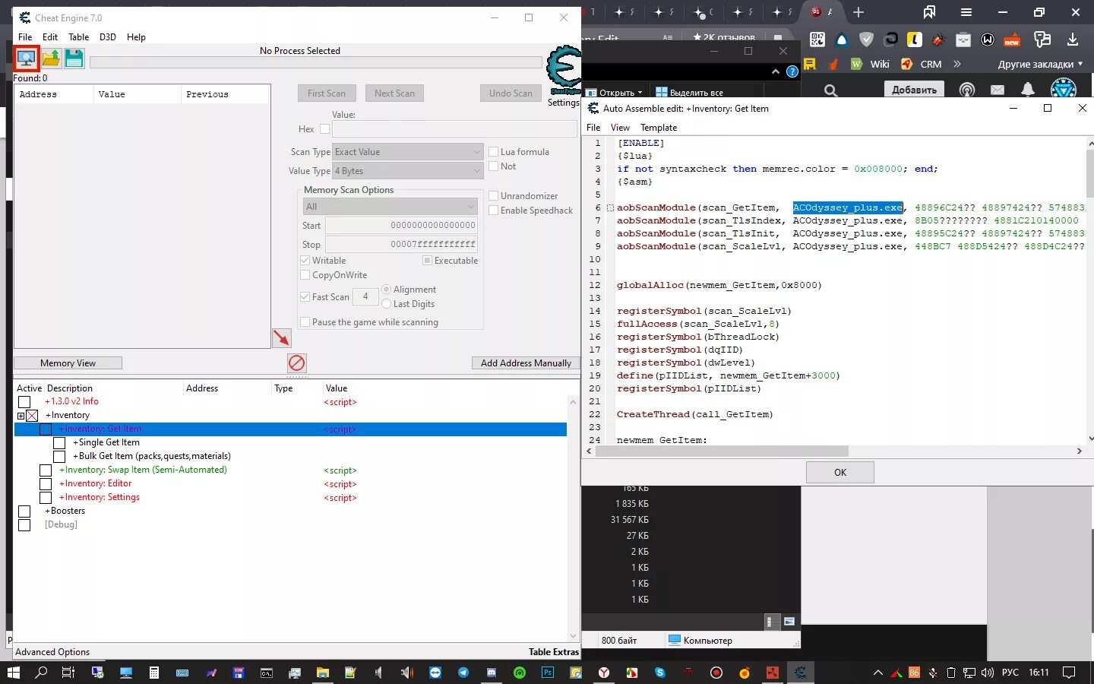This screenshot has height=684, width=1094.
Task: Click the blue help question mark icon
Action: click(x=792, y=71)
